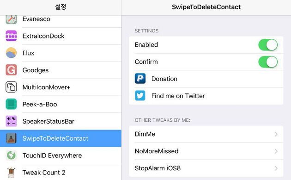Tap the Donation row label
This screenshot has height=180, width=291.
(164, 79)
